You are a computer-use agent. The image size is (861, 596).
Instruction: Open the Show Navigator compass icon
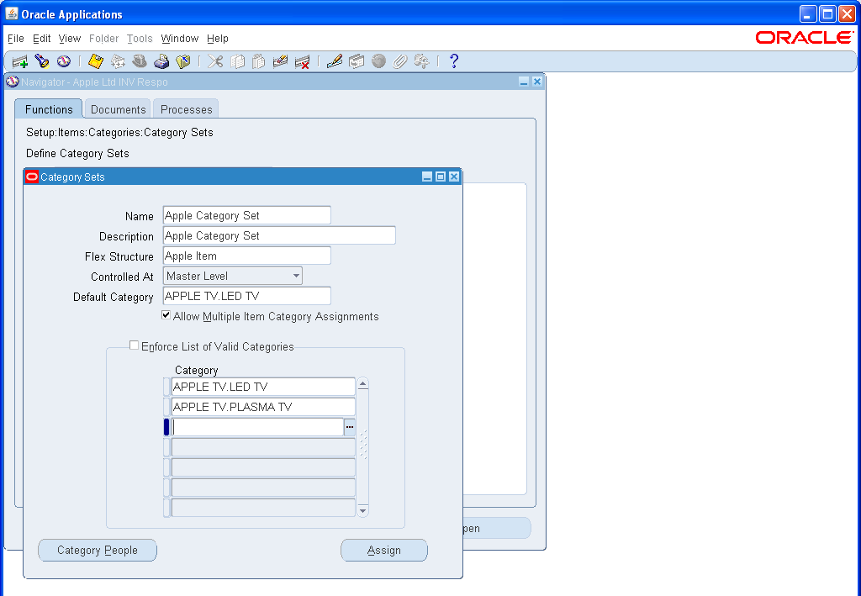pyautogui.click(x=63, y=61)
